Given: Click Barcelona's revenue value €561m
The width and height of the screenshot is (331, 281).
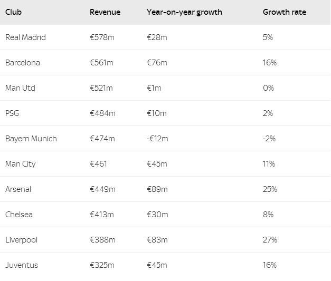Looking at the screenshot, I should pos(102,63).
